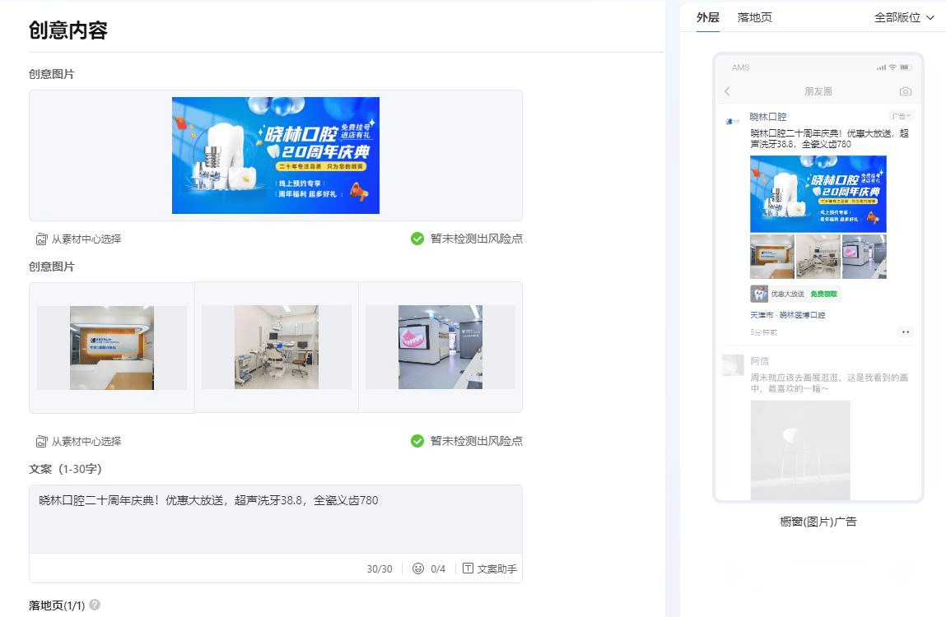Viewport: 946px width, 617px height.
Task: Select the dental chair room thumbnail
Action: click(276, 347)
